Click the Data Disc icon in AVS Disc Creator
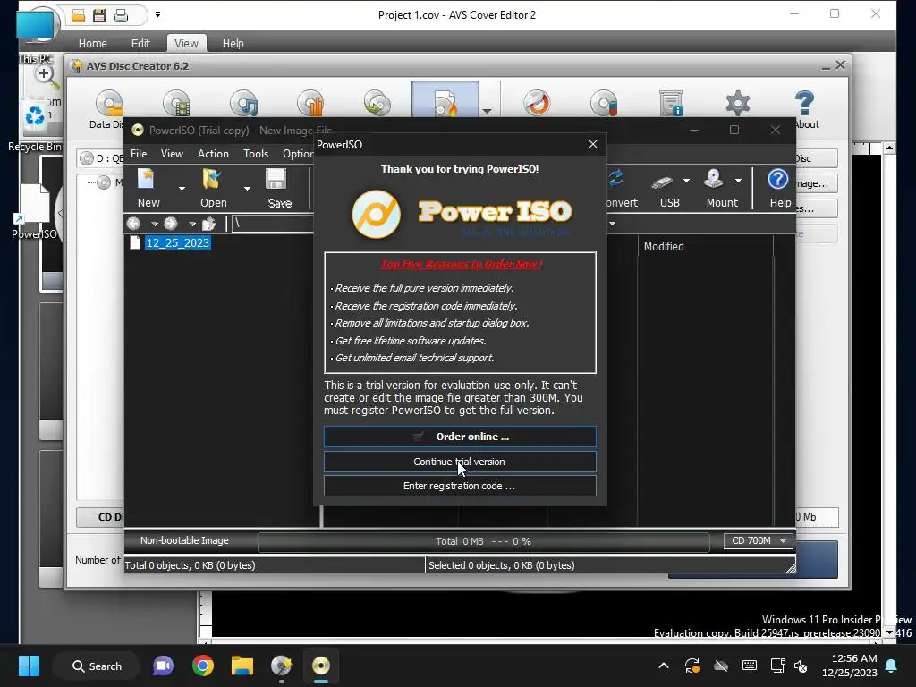Screen dimensions: 916x687 tap(108, 106)
